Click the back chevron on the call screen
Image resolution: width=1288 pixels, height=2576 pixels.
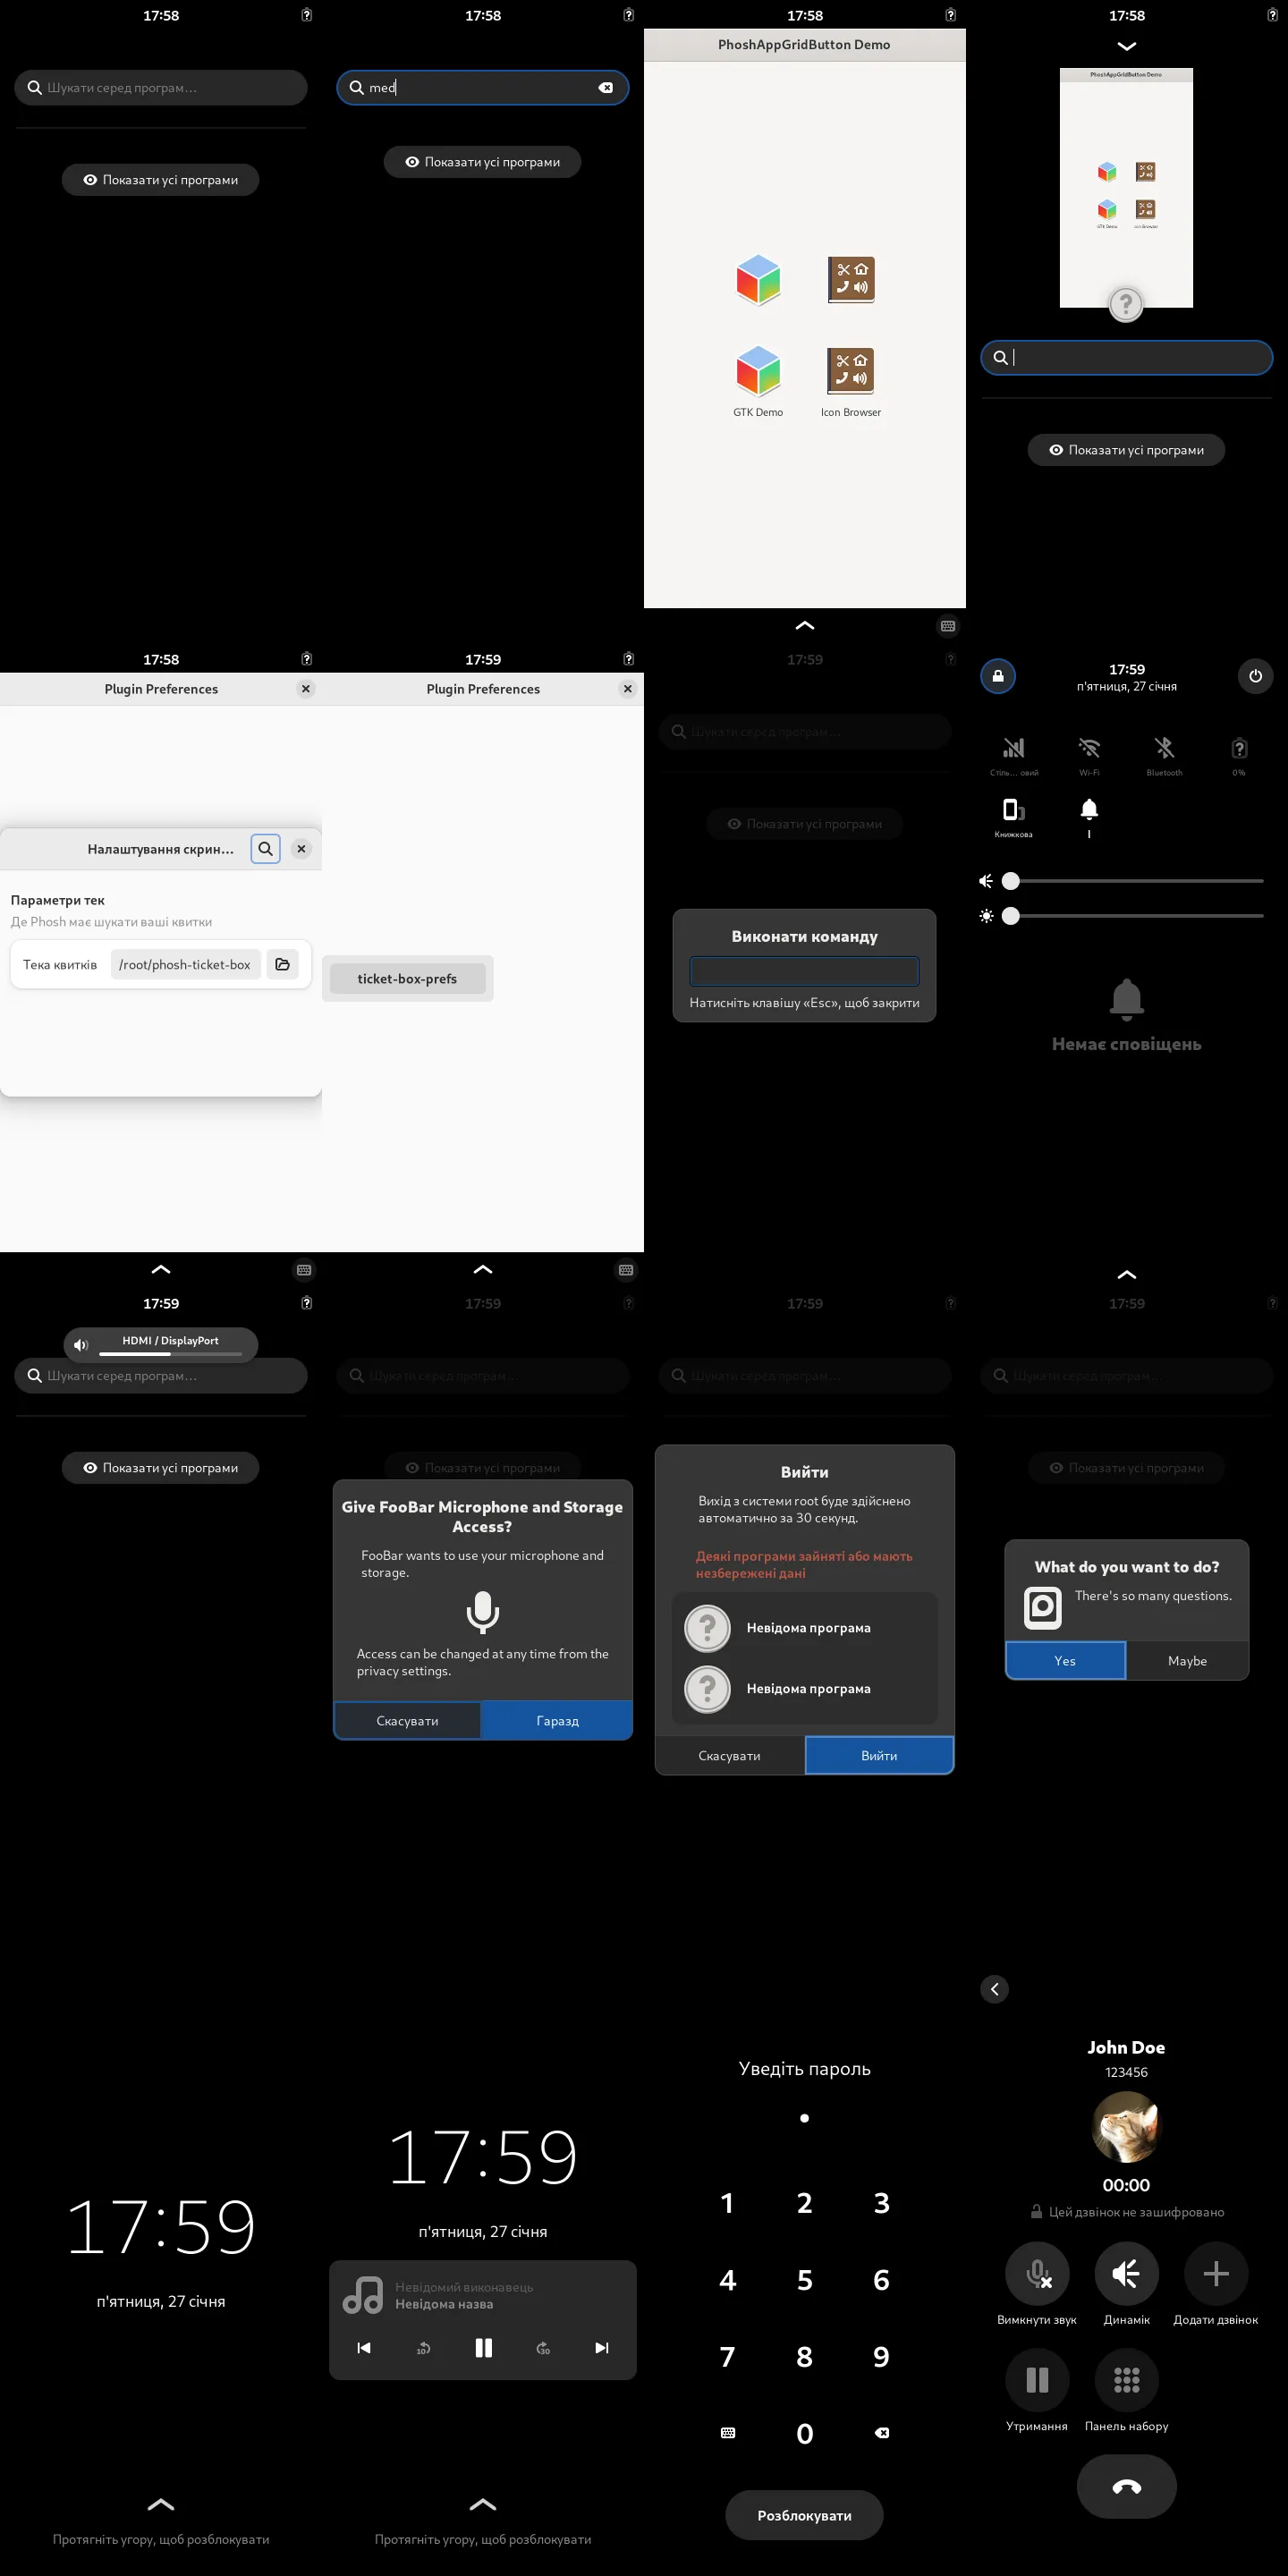click(x=994, y=1989)
